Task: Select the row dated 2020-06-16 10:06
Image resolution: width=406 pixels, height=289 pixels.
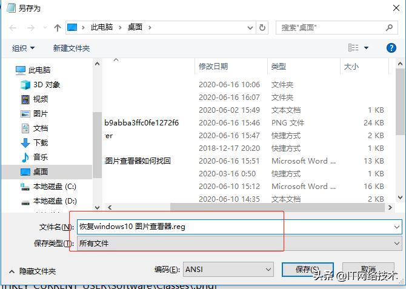Action: click(244, 85)
